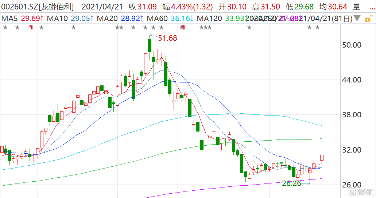
Task: Click the red corner marker under MA60 value 36.16
Action: pyautogui.click(x=183, y=28)
